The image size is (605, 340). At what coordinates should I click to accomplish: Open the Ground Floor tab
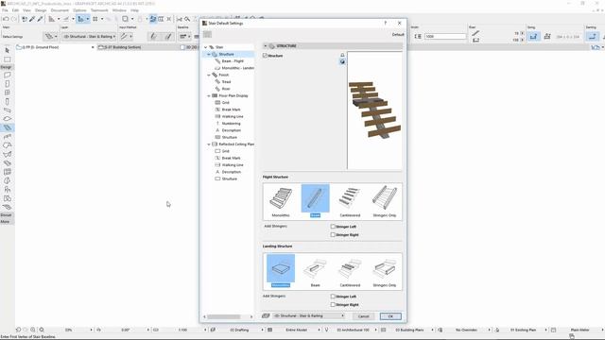pos(42,47)
